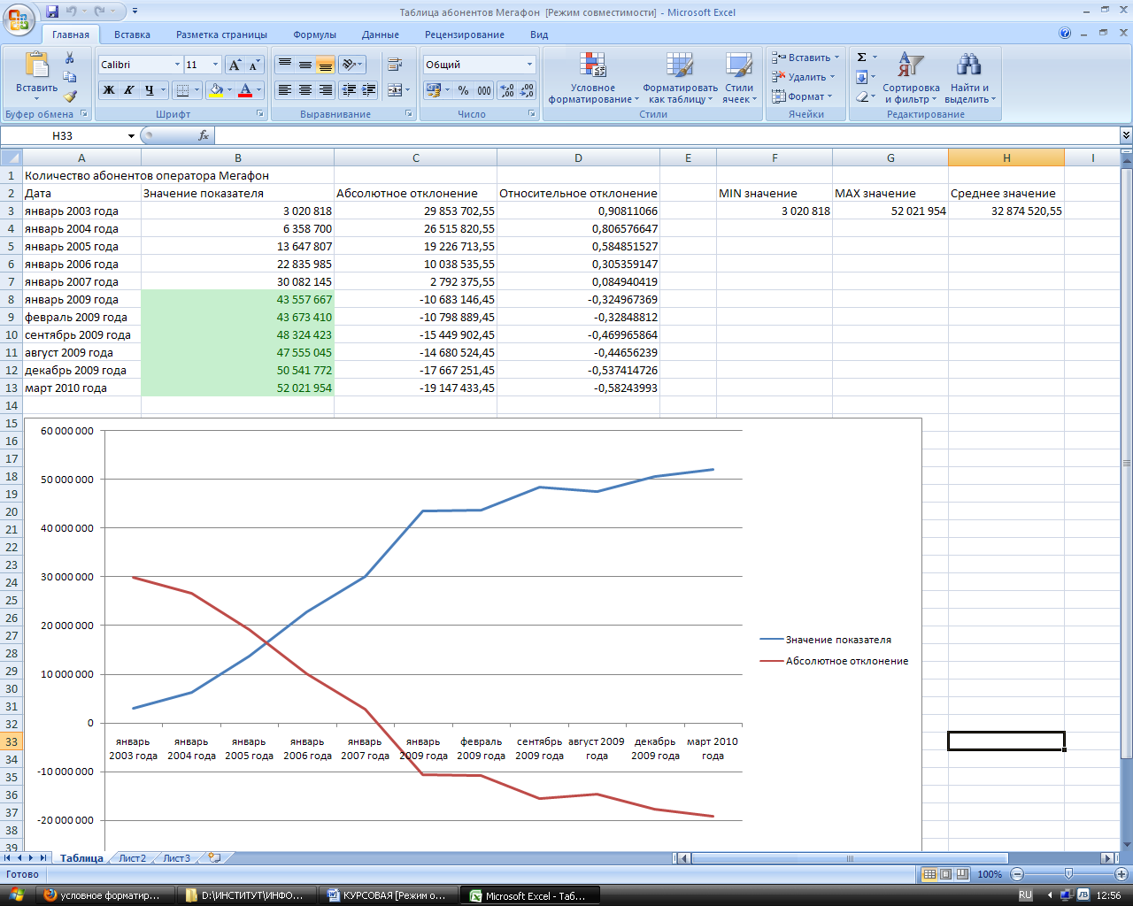The width and height of the screenshot is (1133, 906).
Task: Switch to the Формулы ribbon tab
Action: coord(314,35)
